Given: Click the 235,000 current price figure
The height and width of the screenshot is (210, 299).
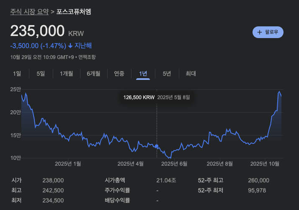Looking at the screenshot, I should (37, 31).
